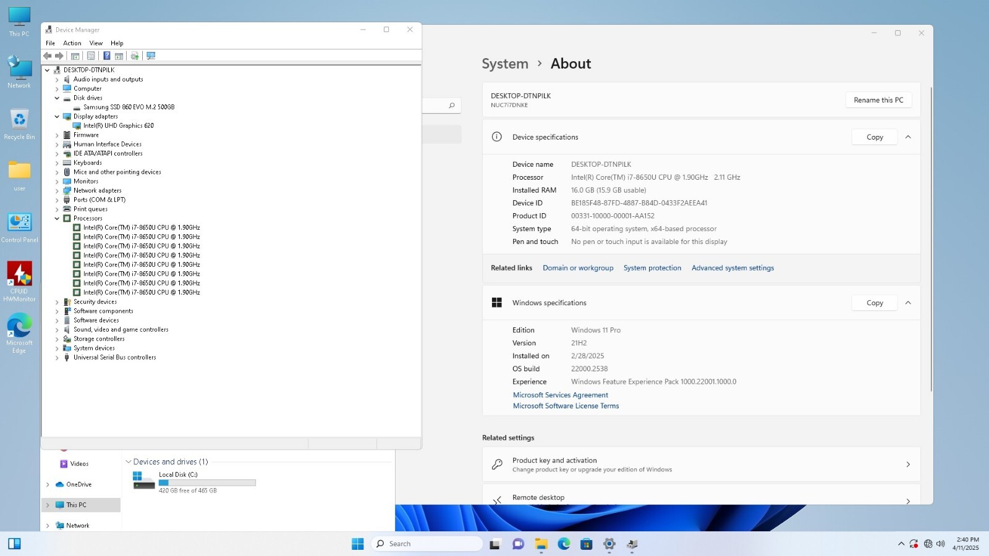Open the Help menu in Device Manager
This screenshot has height=556, width=989.
117,43
